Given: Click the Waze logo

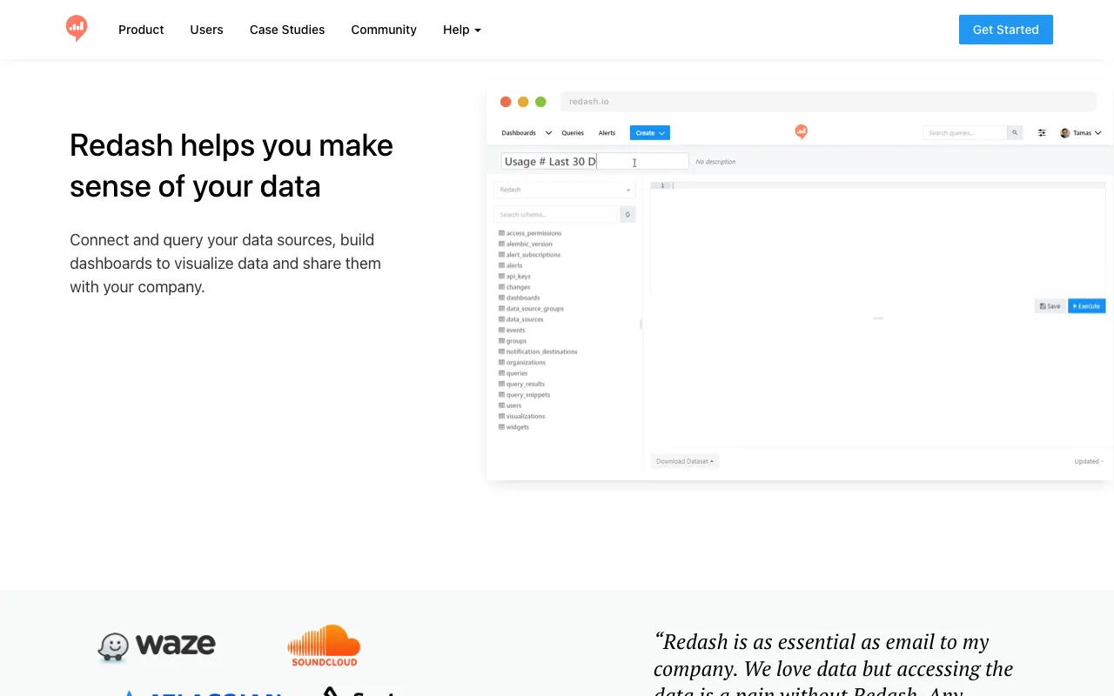Looking at the screenshot, I should tap(157, 646).
